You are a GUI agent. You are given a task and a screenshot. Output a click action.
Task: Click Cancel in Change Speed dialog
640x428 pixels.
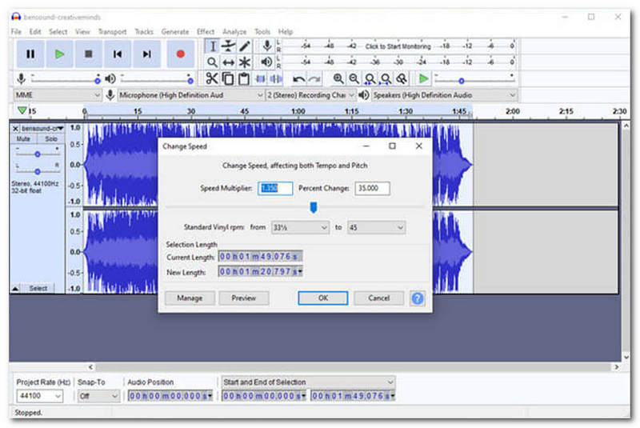(x=378, y=298)
